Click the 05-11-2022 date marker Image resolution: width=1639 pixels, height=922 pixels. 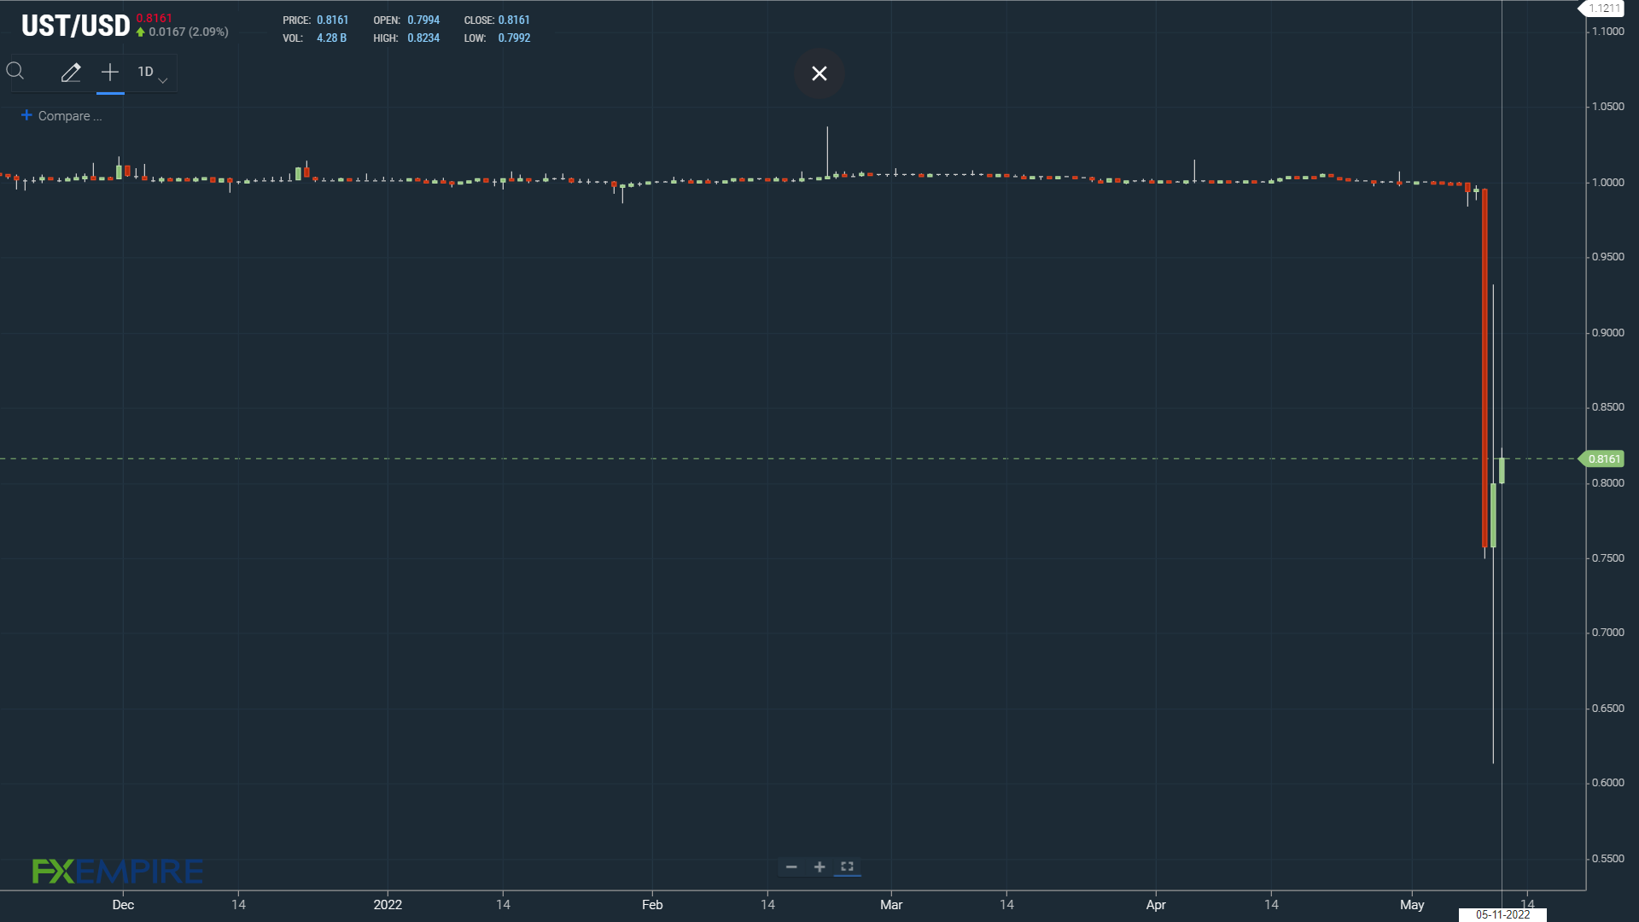point(1502,914)
